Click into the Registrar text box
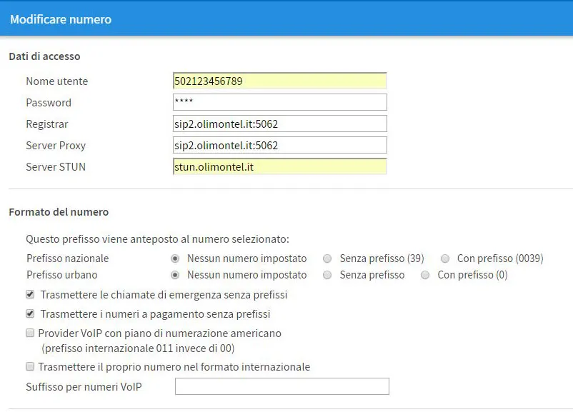 pyautogui.click(x=279, y=124)
